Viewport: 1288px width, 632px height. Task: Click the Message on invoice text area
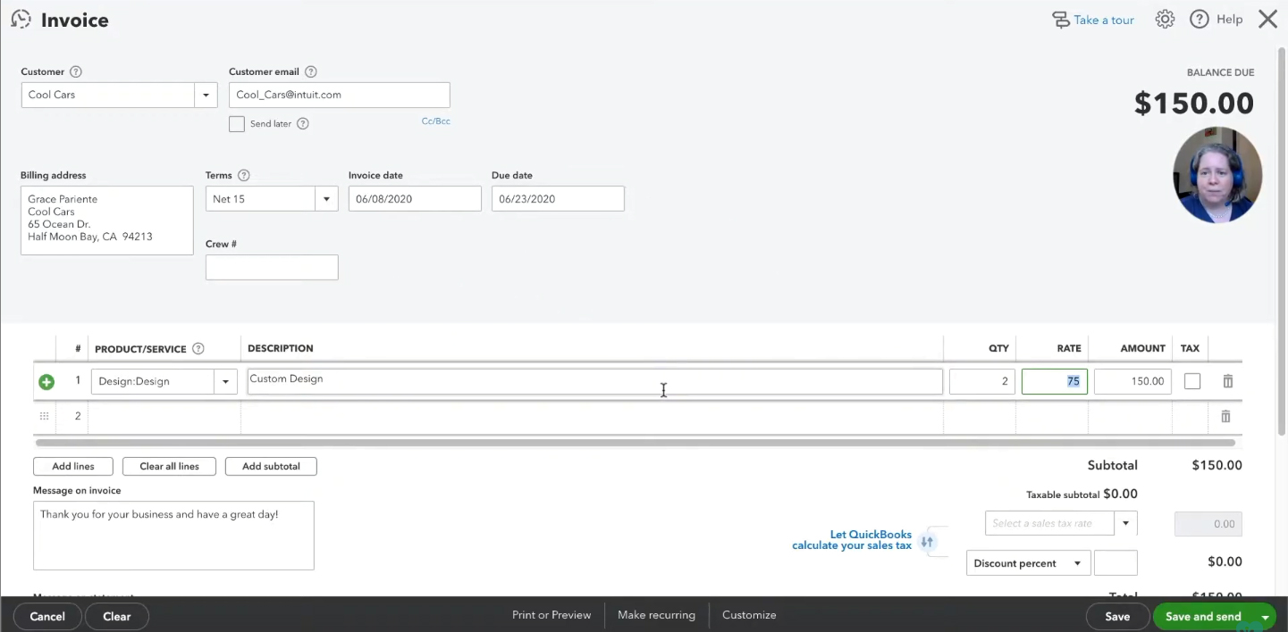173,536
